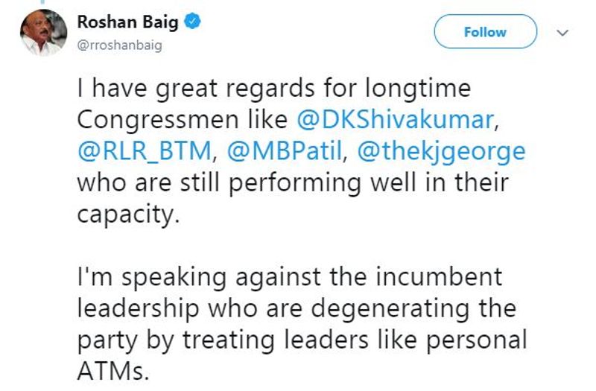The height and width of the screenshot is (391, 596).
Task: Open the Roshan Baig display name link
Action: click(x=128, y=22)
